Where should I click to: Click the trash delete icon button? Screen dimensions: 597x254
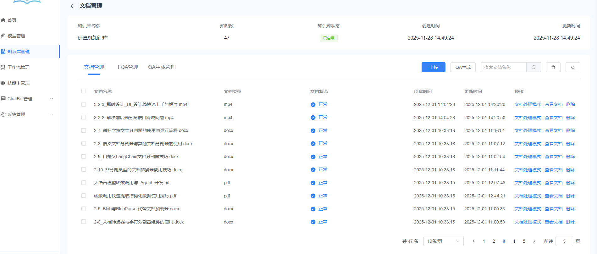(553, 67)
